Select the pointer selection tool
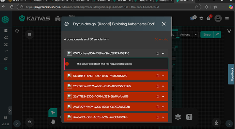This screenshot has width=235, height=129. [x=53, y=113]
